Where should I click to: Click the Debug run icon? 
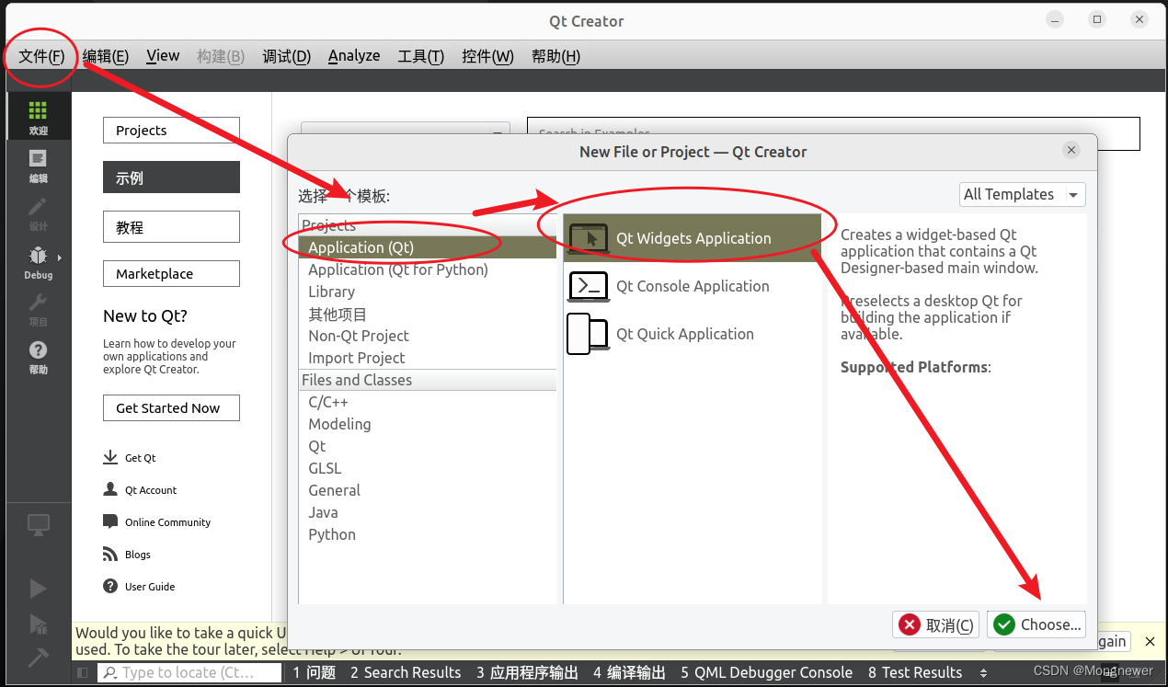pos(38,624)
